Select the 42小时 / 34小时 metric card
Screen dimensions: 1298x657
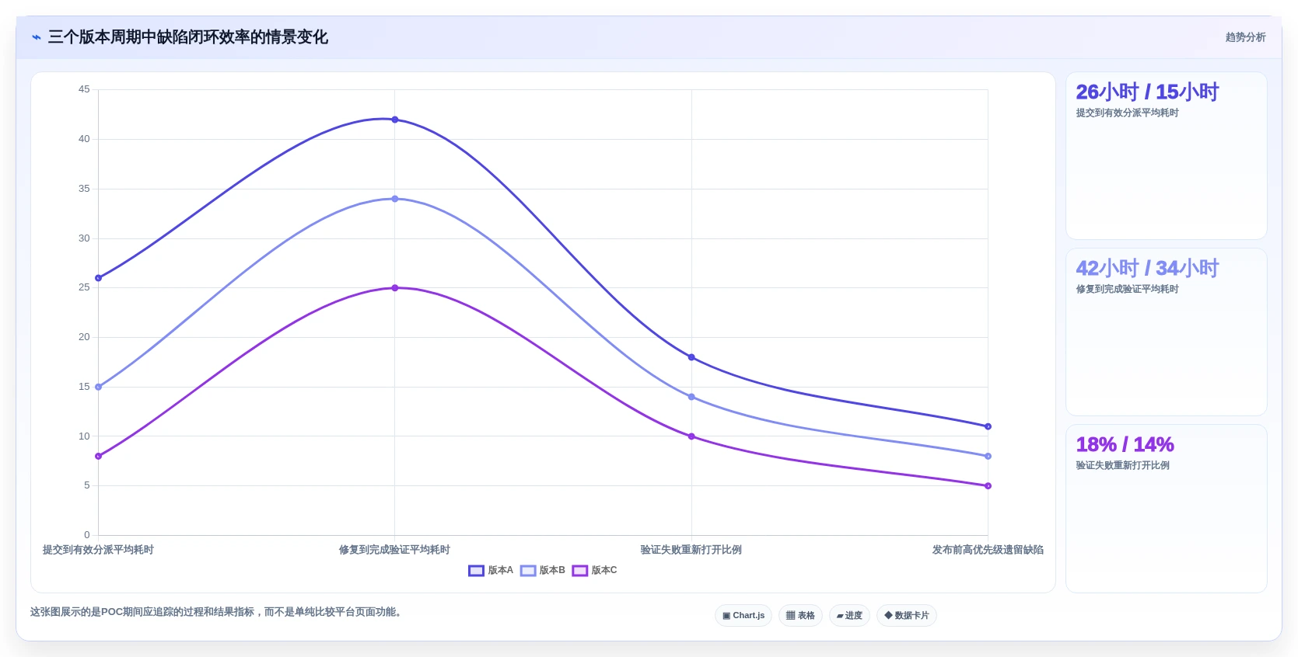(1166, 332)
